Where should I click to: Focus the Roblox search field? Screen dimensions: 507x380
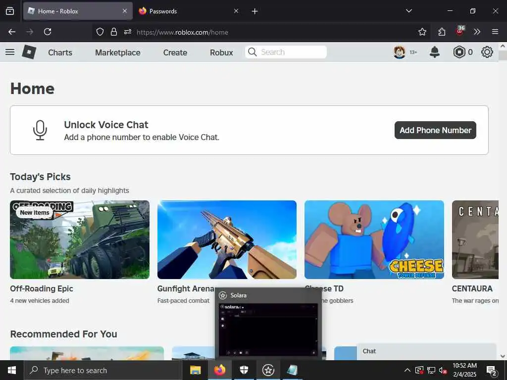point(286,52)
